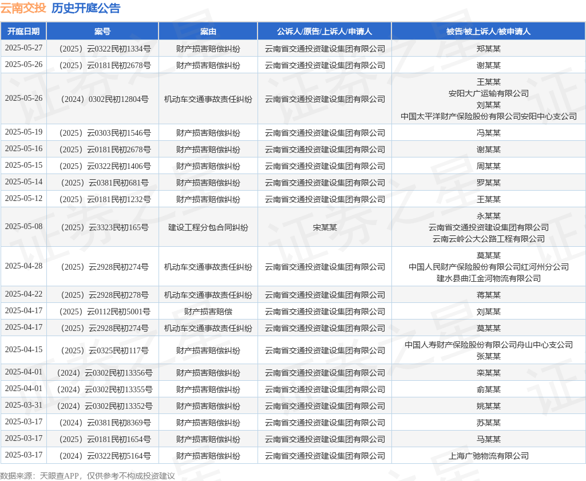Select case number (2024)云0381民初8369号
586x481 pixels.
[x=105, y=423]
